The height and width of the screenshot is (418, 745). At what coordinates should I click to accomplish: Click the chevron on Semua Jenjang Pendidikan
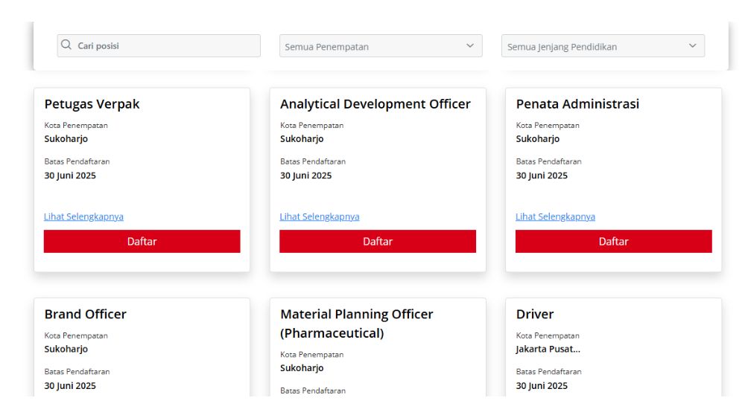tap(693, 46)
